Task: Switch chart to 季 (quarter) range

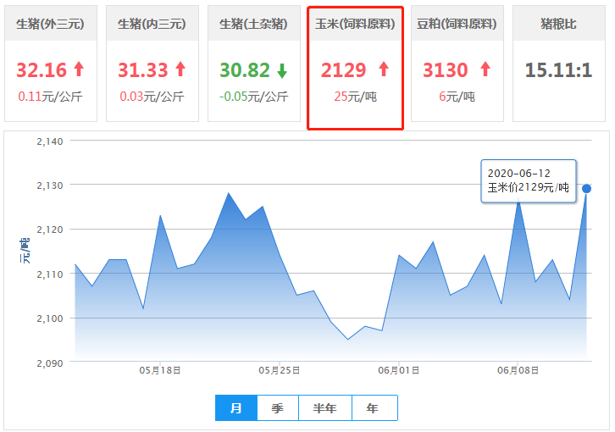Action: point(277,408)
